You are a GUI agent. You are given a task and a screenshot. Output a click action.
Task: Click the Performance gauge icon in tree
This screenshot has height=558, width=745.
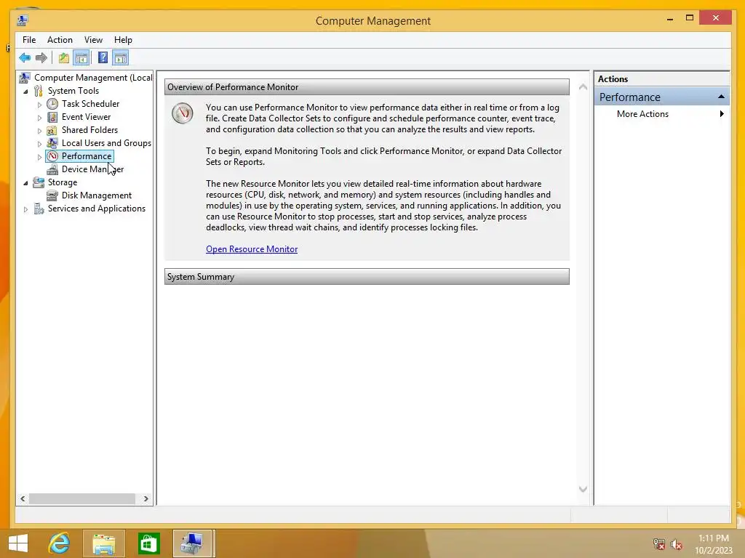coord(52,156)
